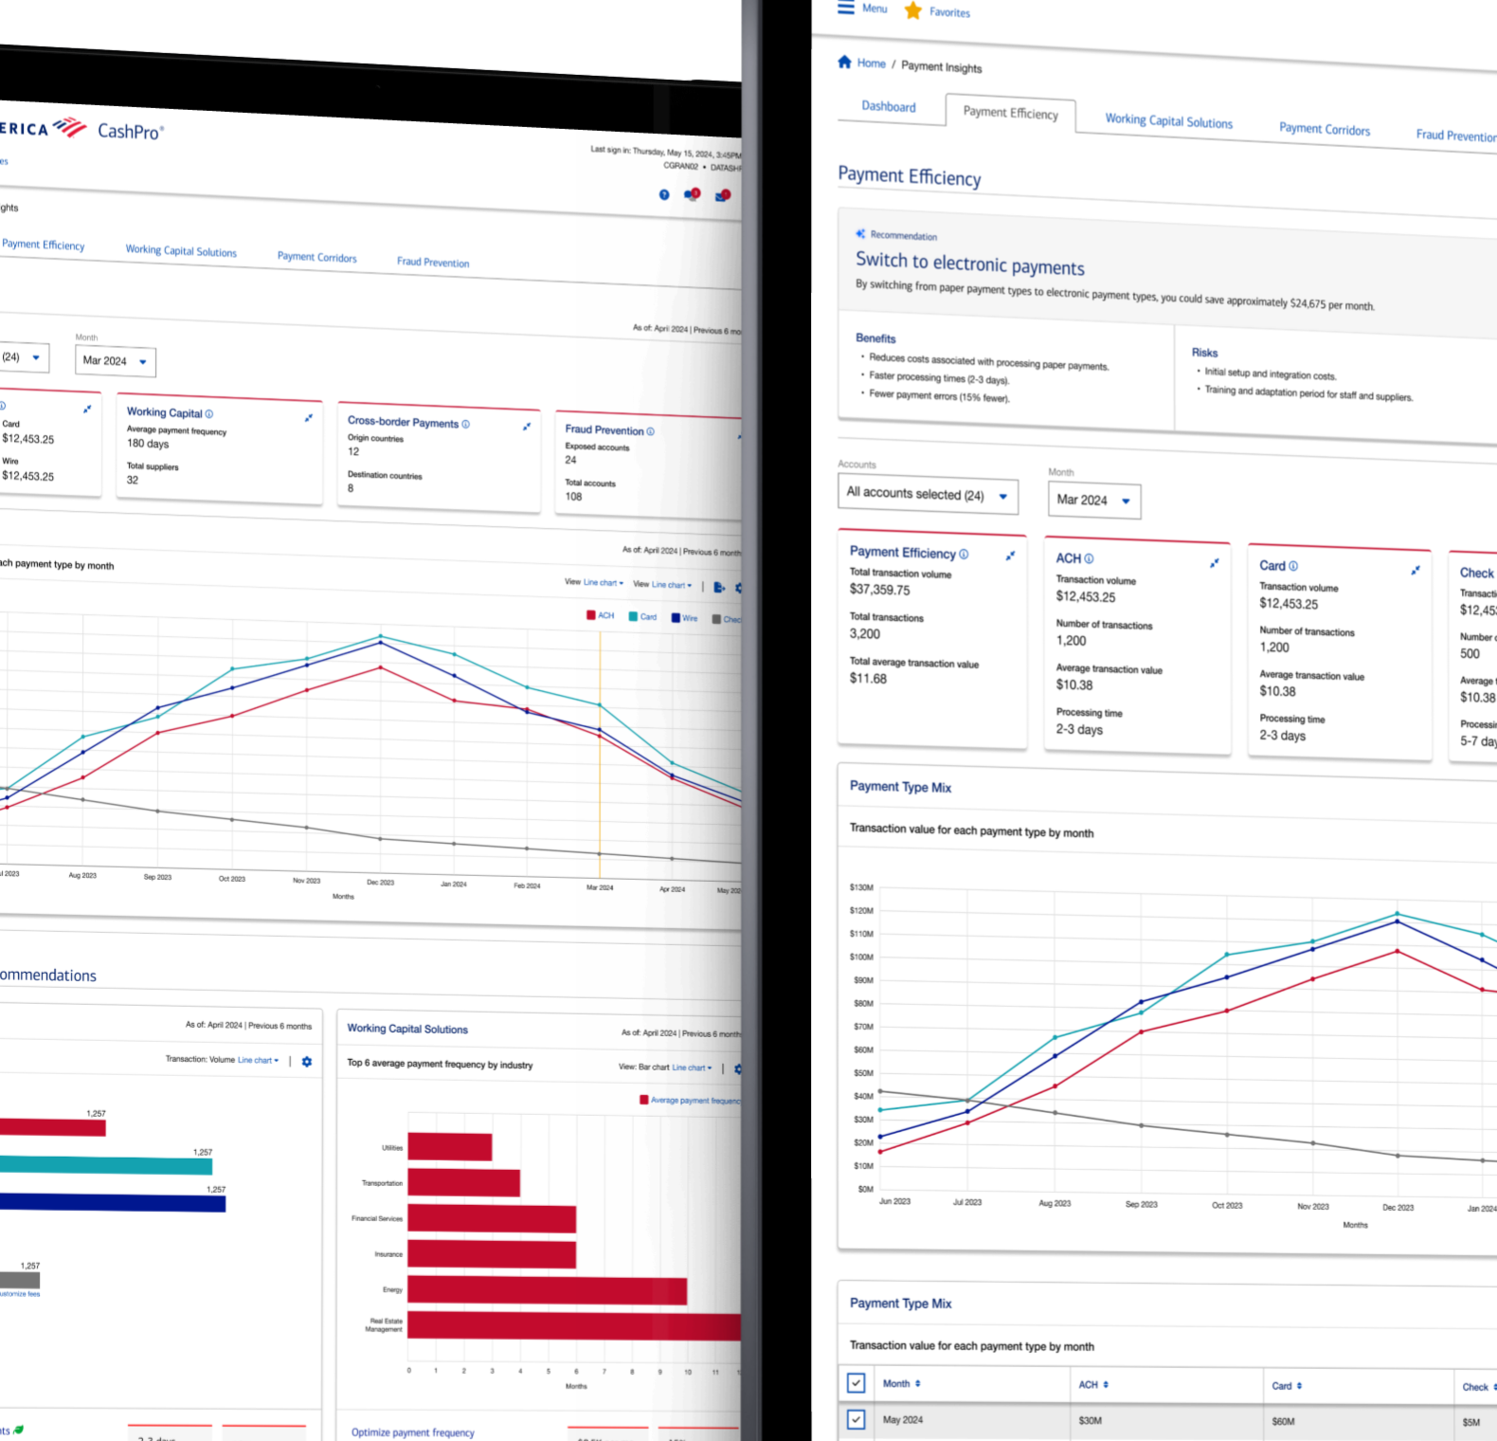Screen dimensions: 1497x1441
Task: Open Line chart view dropdown in Working Capital Solutions
Action: (x=692, y=1067)
